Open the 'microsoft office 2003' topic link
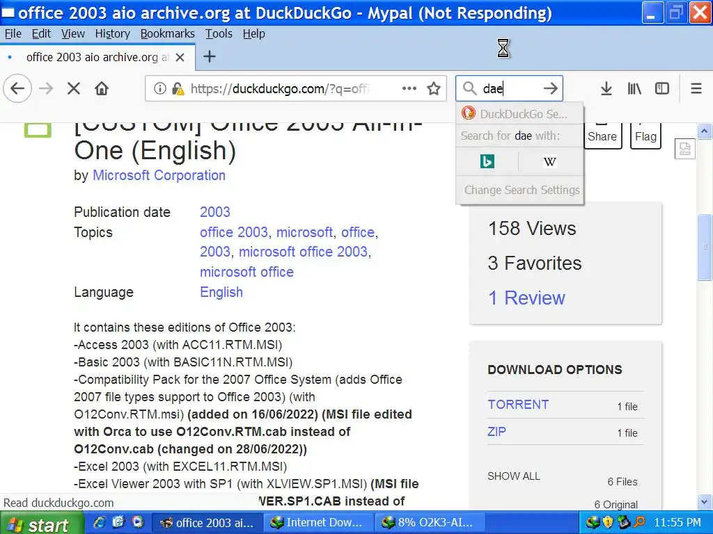Image resolution: width=713 pixels, height=534 pixels. tap(303, 252)
